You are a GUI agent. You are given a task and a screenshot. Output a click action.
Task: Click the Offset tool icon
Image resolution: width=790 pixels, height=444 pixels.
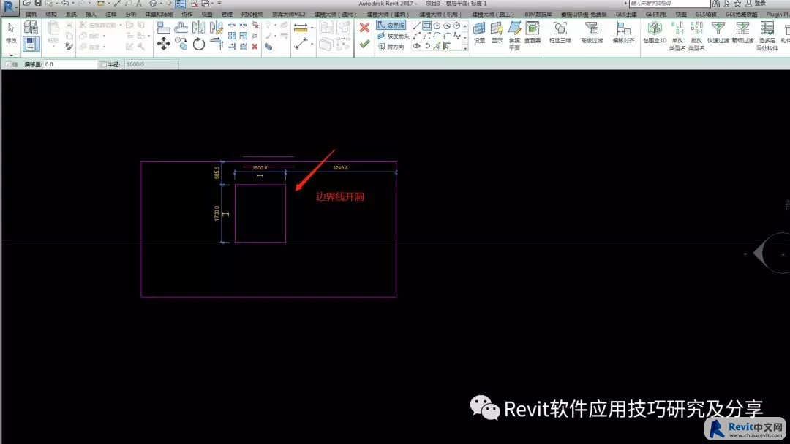(x=181, y=28)
